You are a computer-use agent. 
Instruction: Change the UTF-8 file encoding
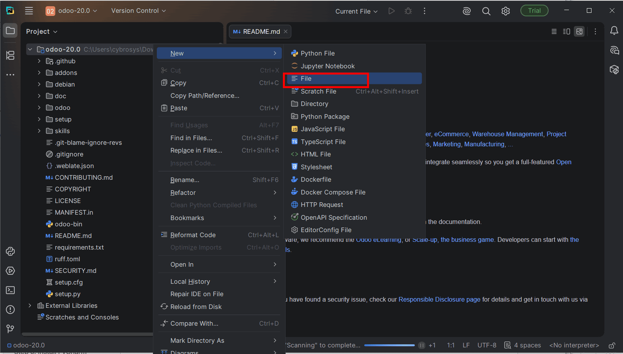(487, 345)
